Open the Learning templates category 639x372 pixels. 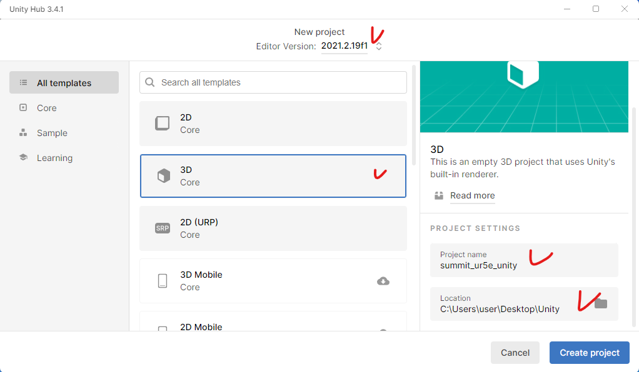54,157
